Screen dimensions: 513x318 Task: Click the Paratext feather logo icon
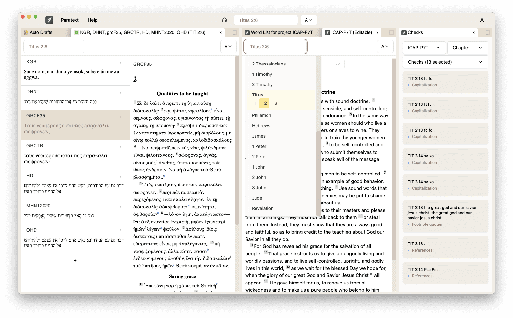point(49,20)
